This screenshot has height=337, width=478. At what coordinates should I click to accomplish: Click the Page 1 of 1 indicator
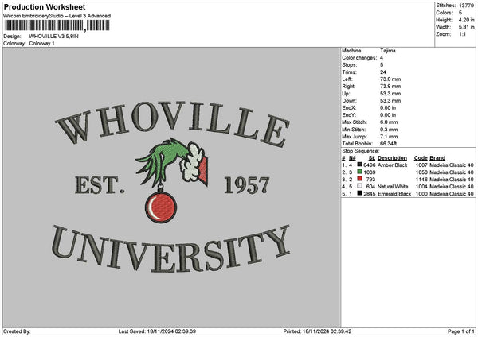click(461, 331)
